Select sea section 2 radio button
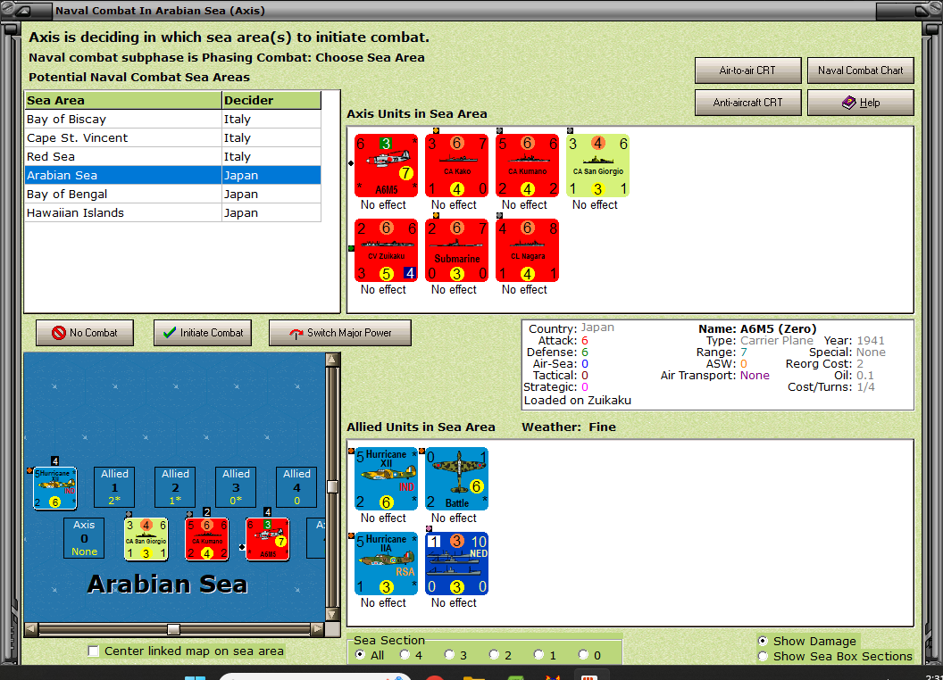This screenshot has height=680, width=943. tap(494, 655)
